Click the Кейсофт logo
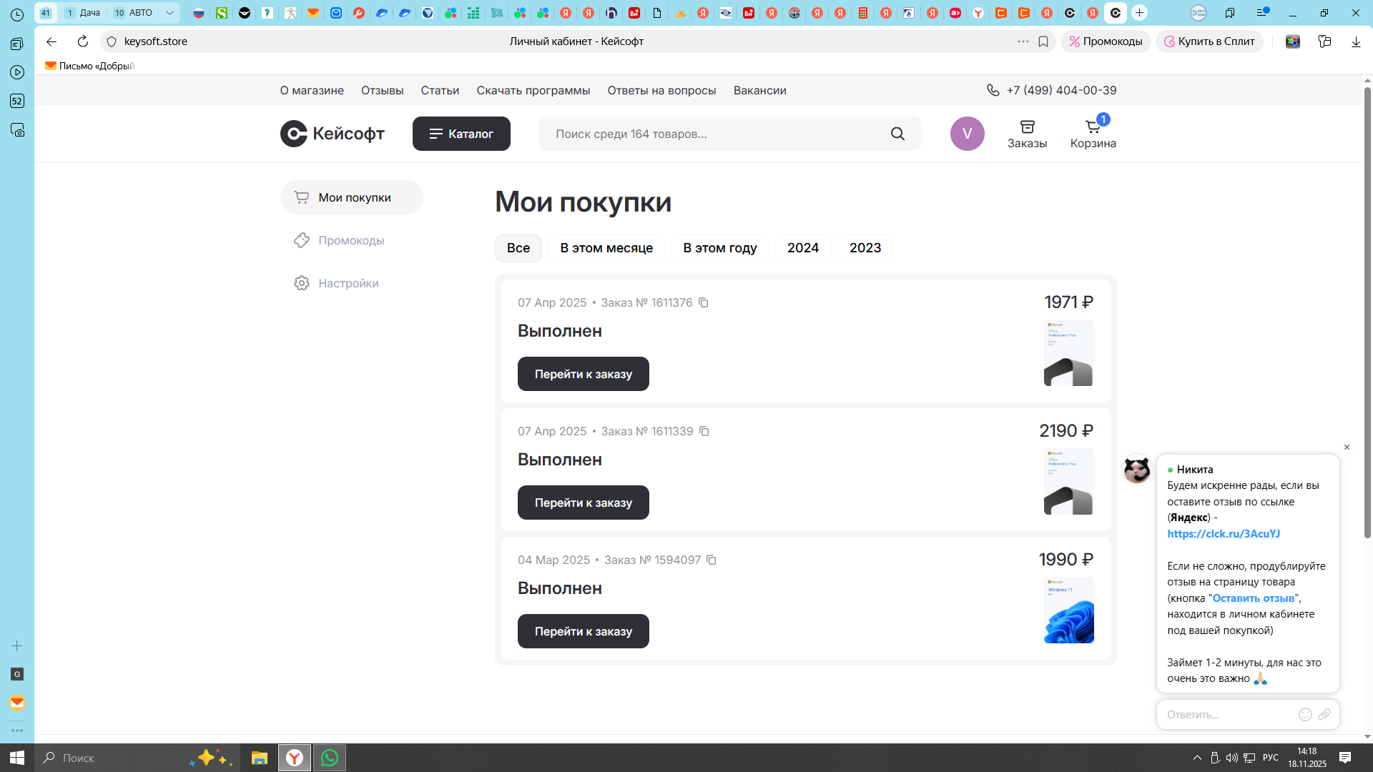This screenshot has height=772, width=1373. [333, 134]
